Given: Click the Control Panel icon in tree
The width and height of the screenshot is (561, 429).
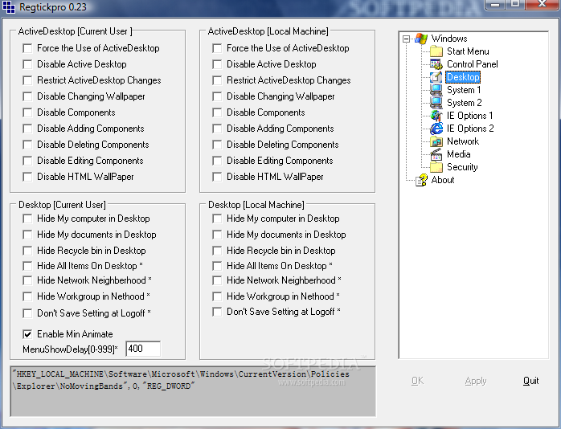Looking at the screenshot, I should tap(436, 64).
